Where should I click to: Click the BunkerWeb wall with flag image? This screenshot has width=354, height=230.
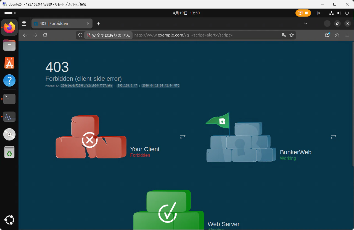(x=241, y=137)
